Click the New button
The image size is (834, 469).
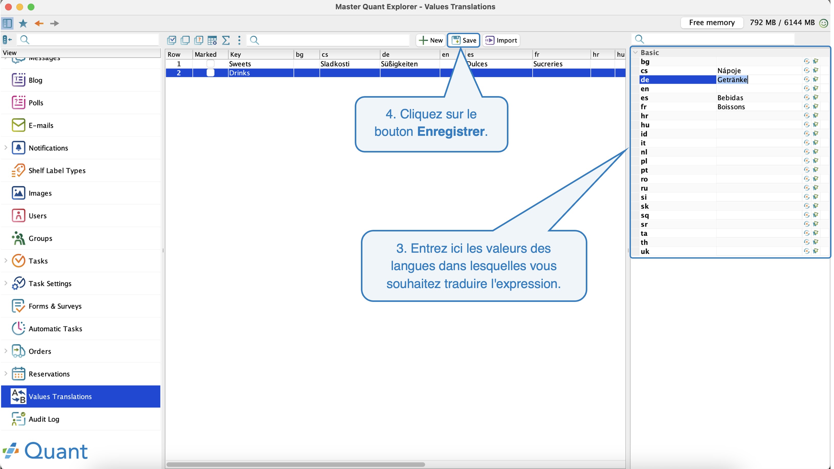pyautogui.click(x=430, y=40)
